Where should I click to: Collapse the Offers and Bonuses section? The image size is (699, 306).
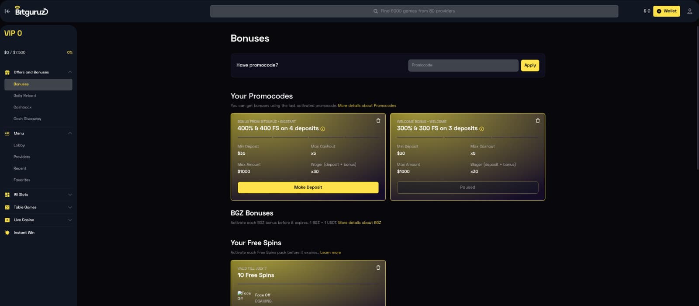70,72
